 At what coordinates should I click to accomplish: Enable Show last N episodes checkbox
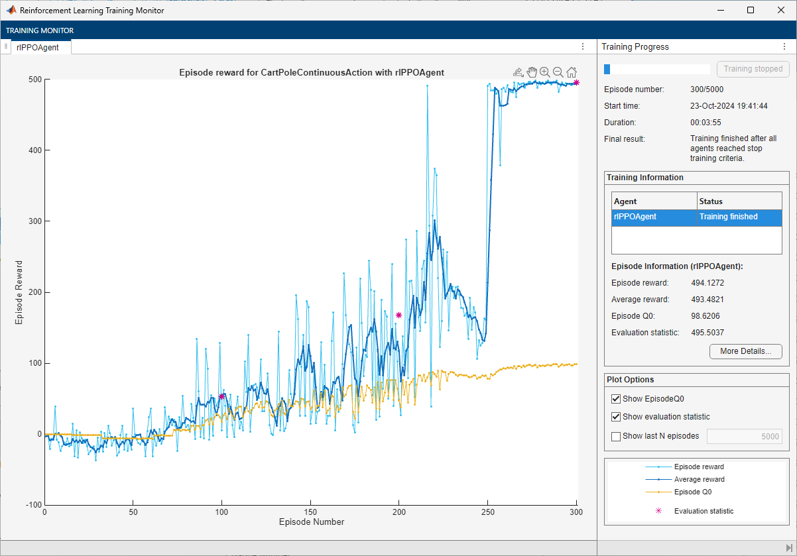[616, 436]
